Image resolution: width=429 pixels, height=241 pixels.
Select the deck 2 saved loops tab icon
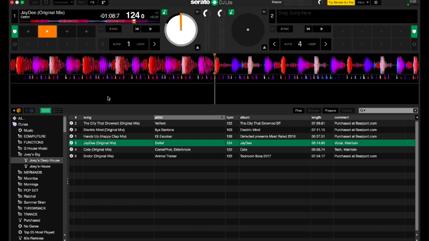(414, 44)
